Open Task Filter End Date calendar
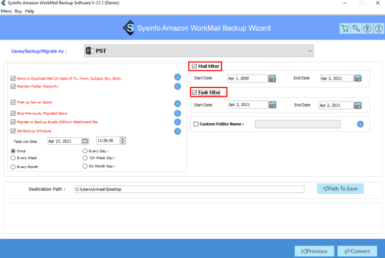 pos(358,105)
